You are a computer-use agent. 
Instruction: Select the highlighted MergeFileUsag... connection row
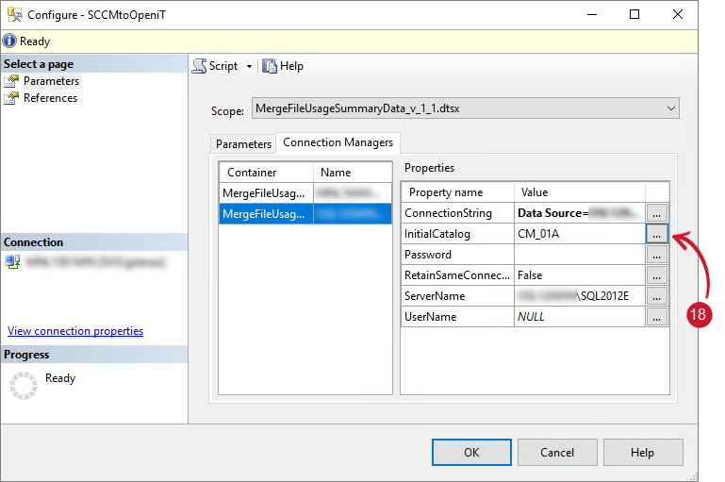point(305,214)
